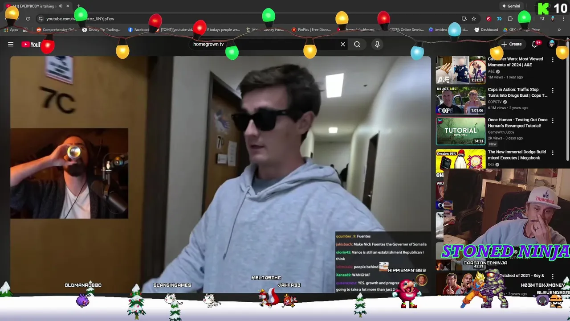Run search with the magnifier button

pos(357,44)
